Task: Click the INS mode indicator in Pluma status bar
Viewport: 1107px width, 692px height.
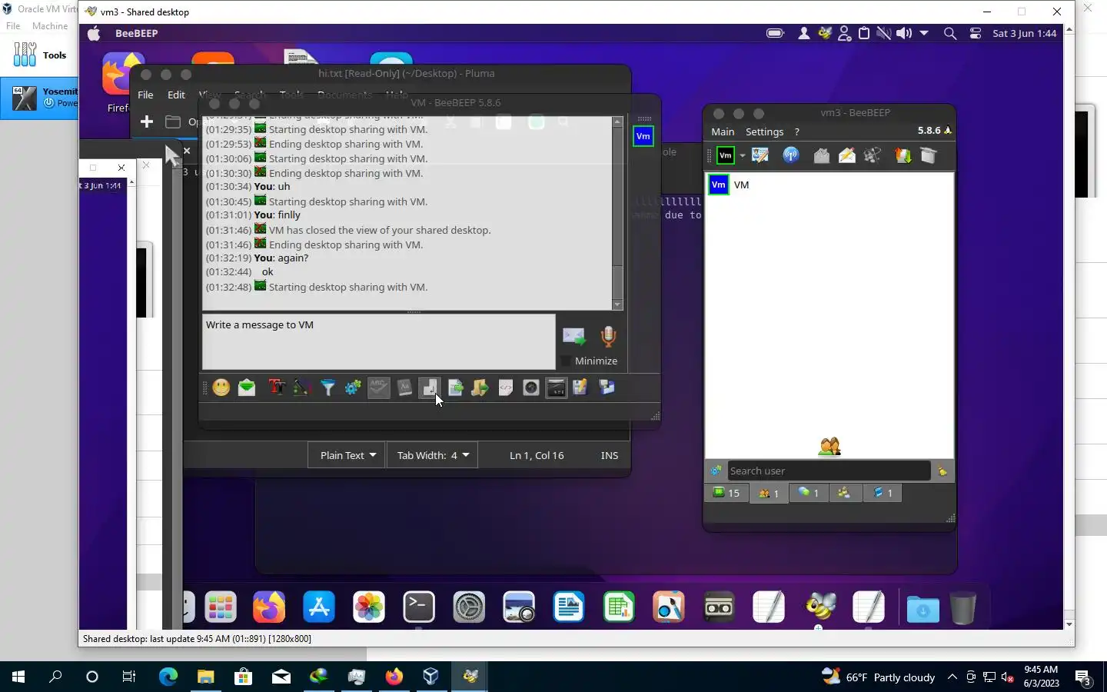Action: 610,455
